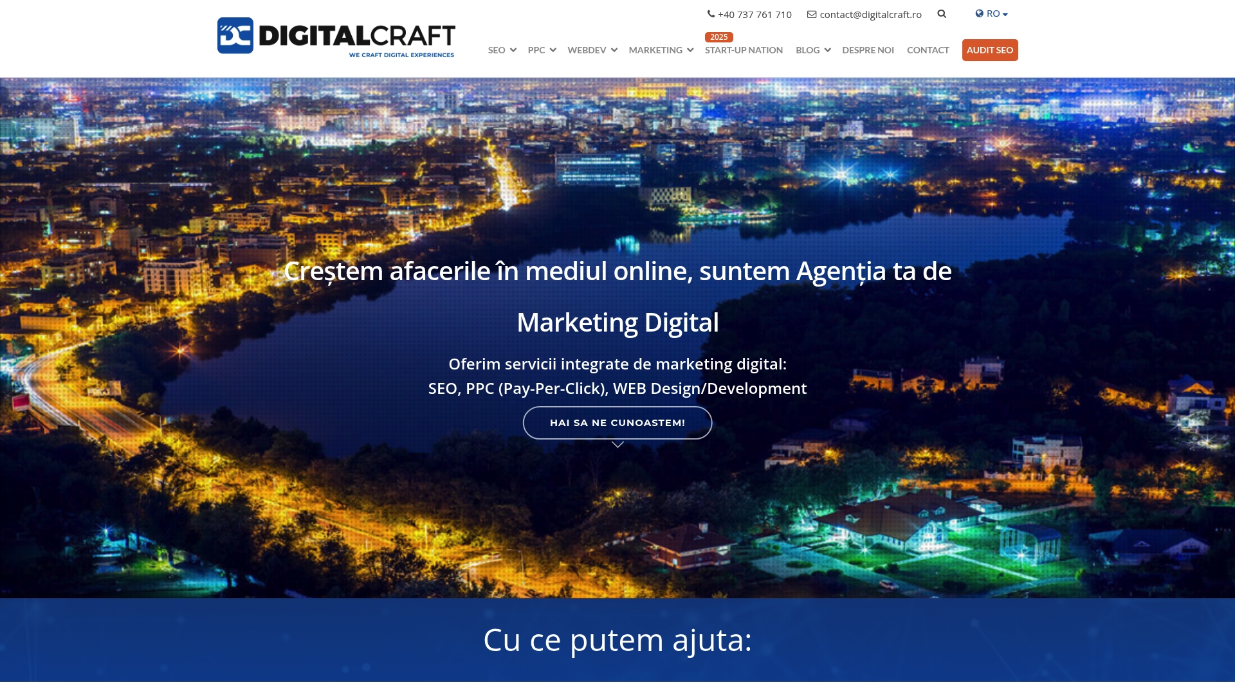Select DESPRE NOI in the navigation
The width and height of the screenshot is (1235, 694).
[x=867, y=49]
